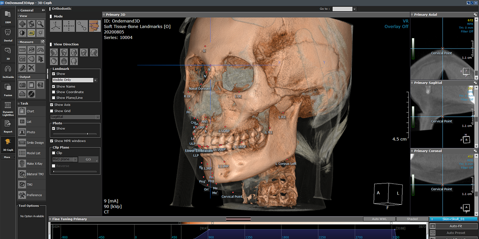Switch to the Report module

tap(8, 126)
